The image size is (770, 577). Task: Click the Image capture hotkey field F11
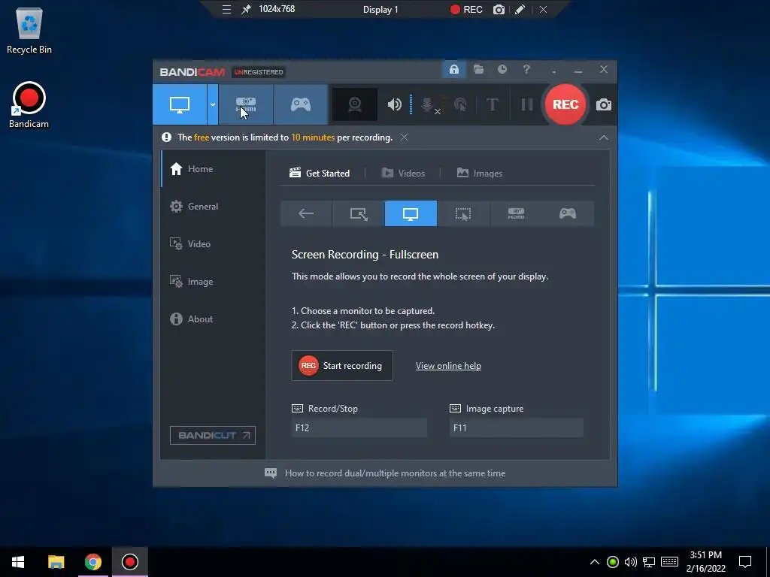point(517,427)
